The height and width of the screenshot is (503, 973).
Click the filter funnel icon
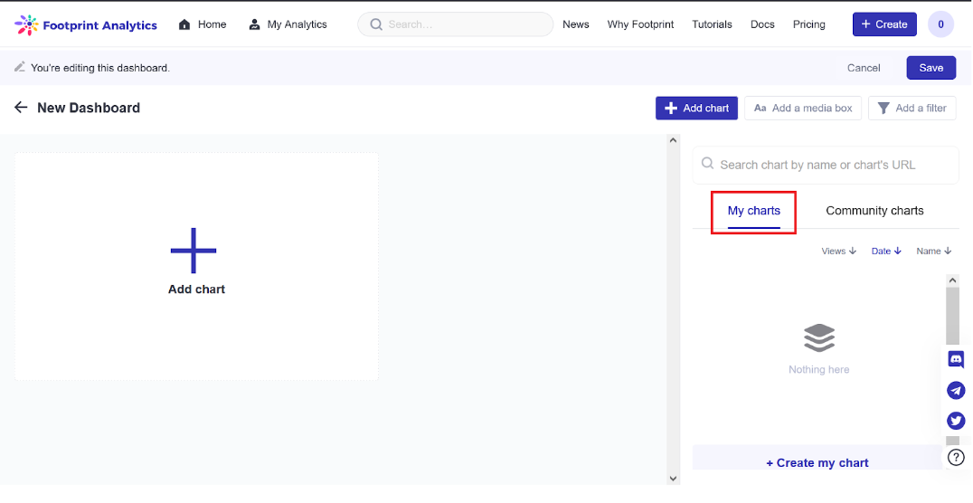click(x=883, y=108)
